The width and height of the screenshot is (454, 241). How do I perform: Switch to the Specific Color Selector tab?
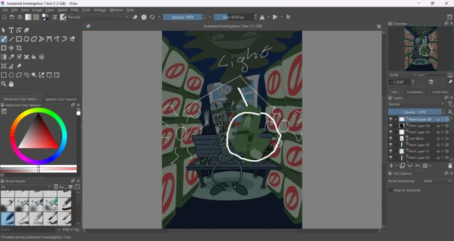61,99
